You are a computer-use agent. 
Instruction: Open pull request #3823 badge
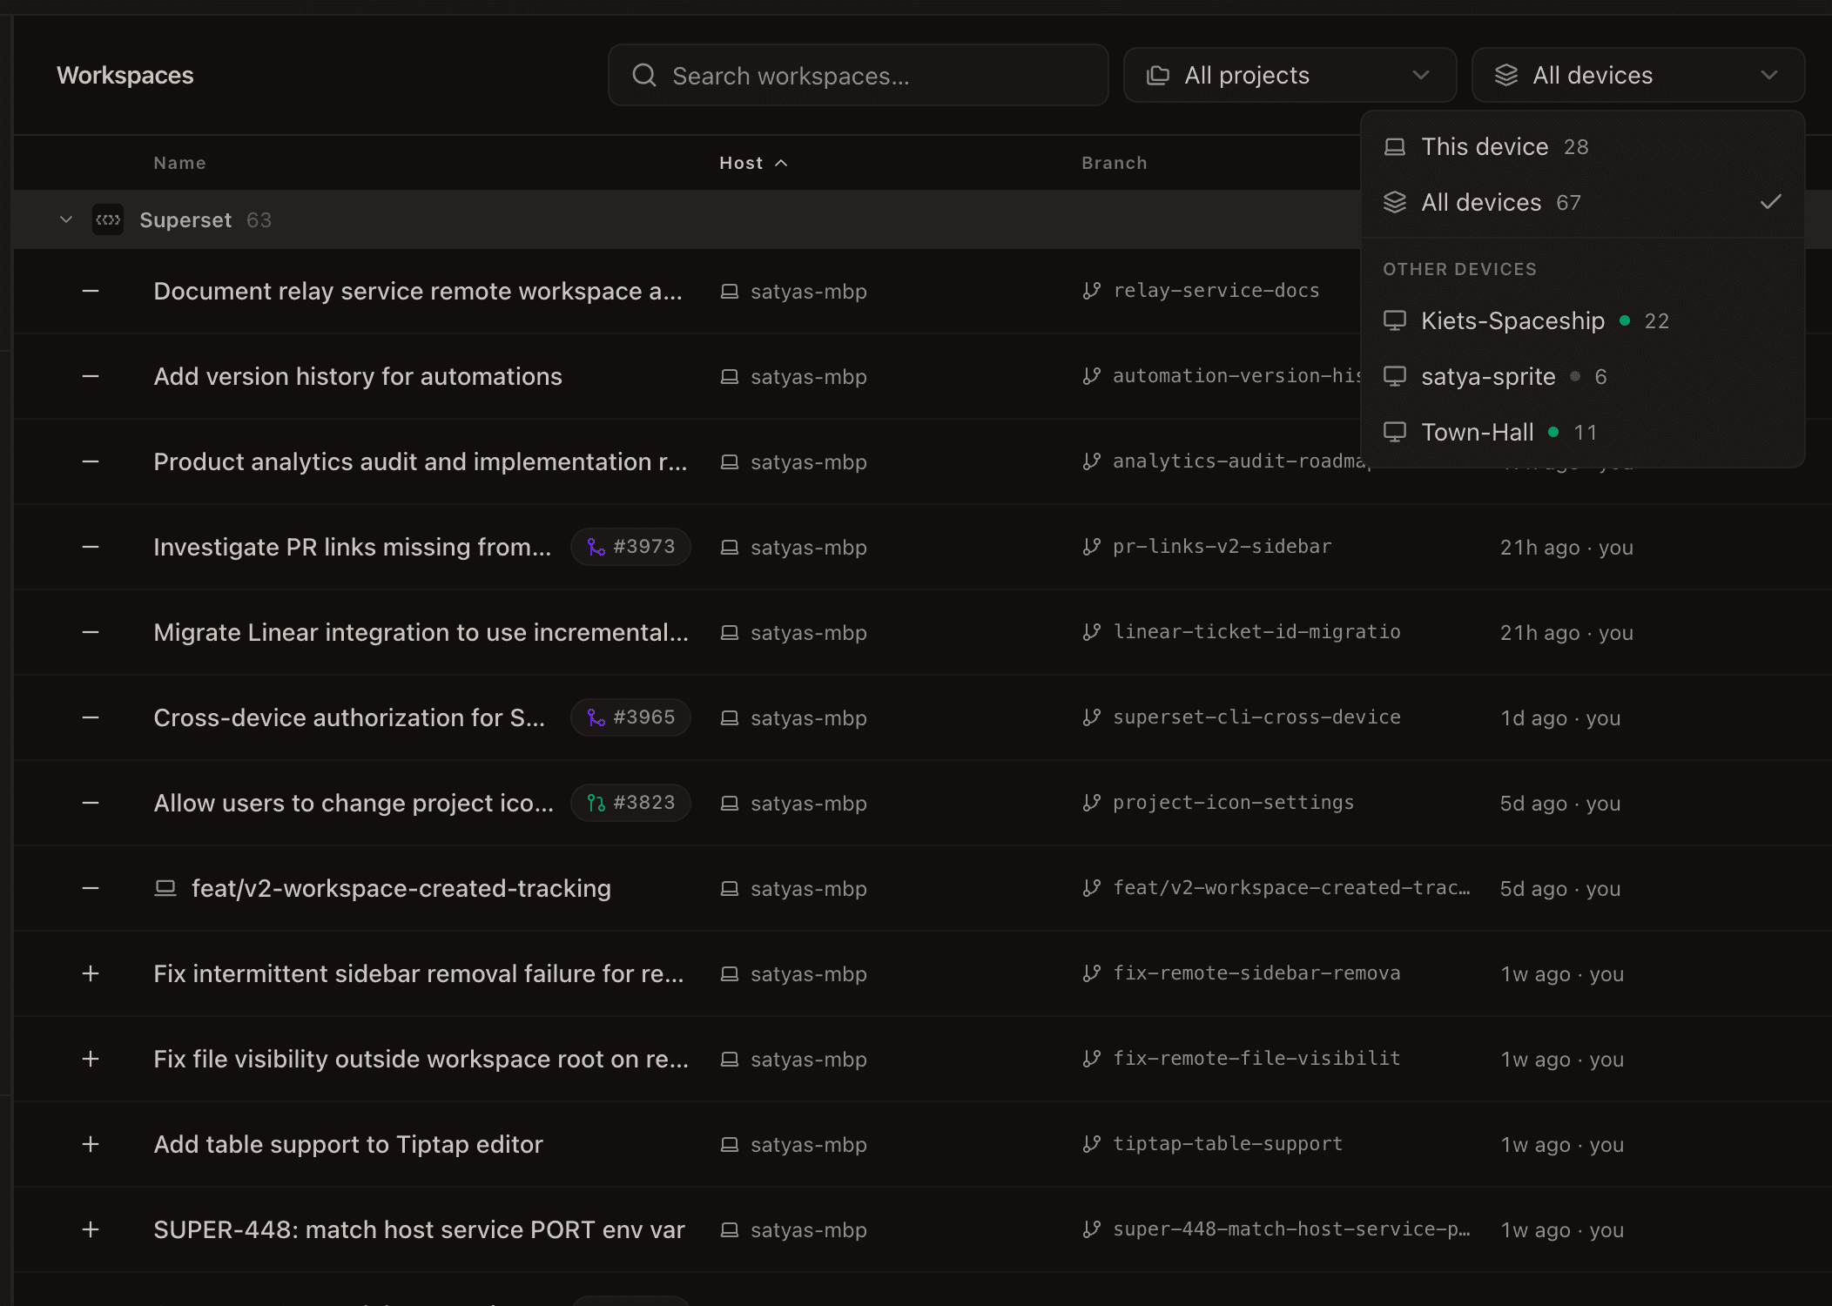(x=630, y=803)
